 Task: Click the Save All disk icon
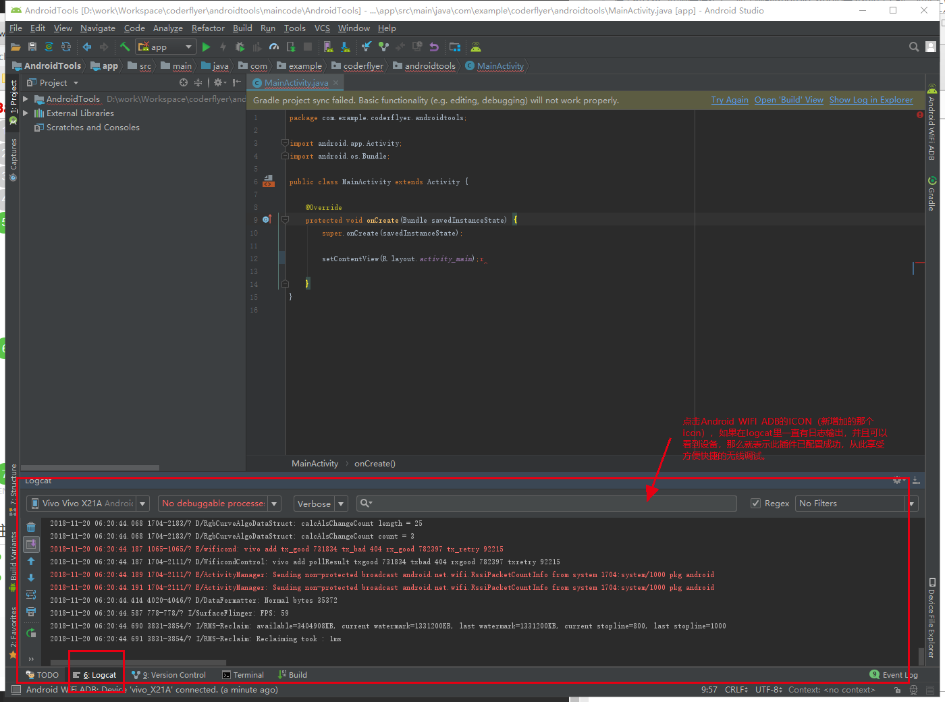pos(32,47)
